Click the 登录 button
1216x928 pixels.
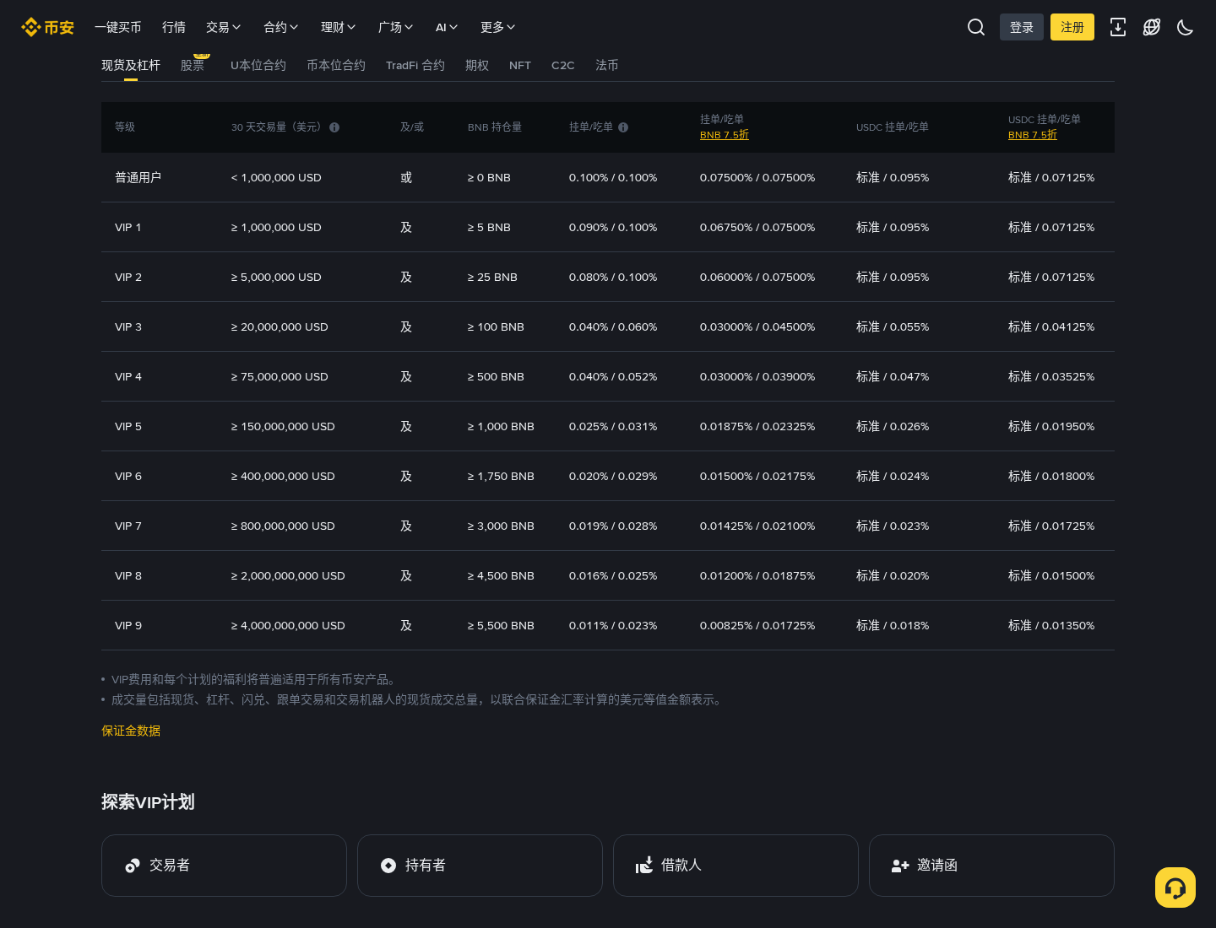click(1022, 27)
